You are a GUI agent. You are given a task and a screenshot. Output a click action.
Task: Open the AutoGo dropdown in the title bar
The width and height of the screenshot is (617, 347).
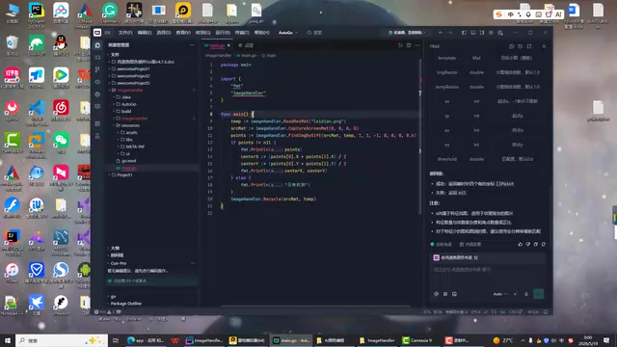pos(288,33)
